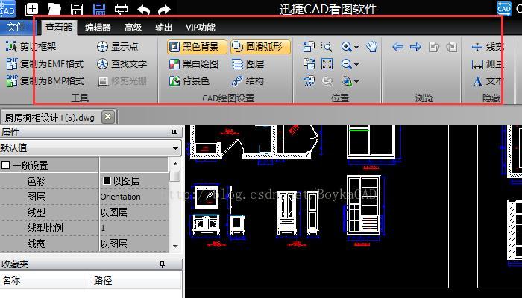Toggle 线宽 line width display

[x=487, y=47]
